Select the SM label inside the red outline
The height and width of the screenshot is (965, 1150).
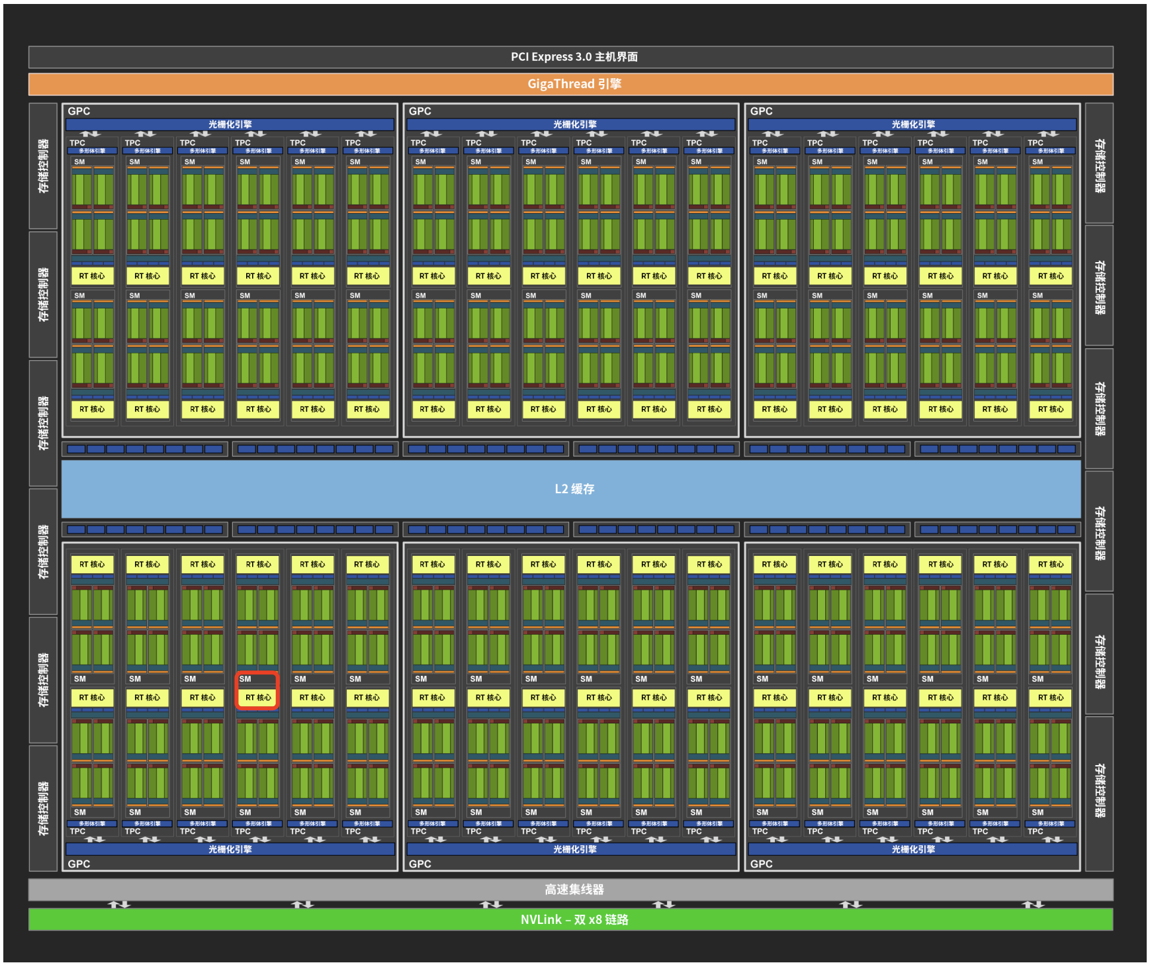tap(245, 679)
